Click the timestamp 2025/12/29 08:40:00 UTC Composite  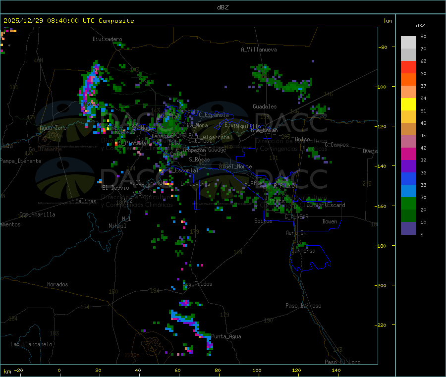click(x=68, y=21)
